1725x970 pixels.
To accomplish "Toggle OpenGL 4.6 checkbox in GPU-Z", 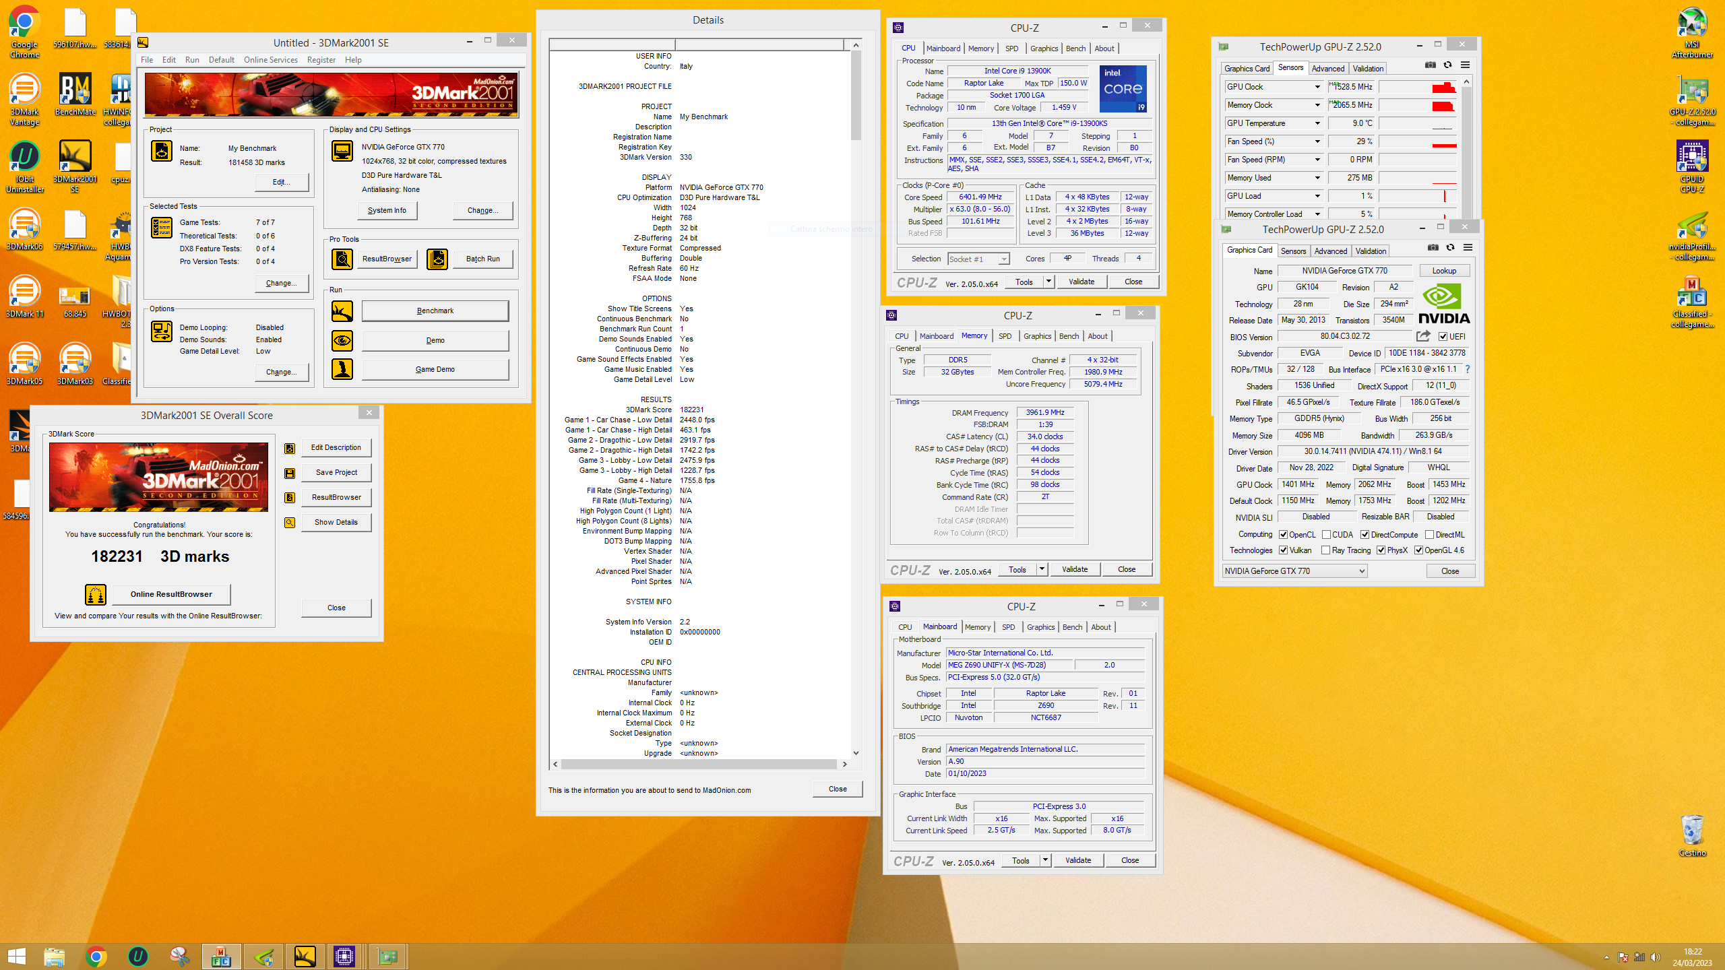I will (x=1418, y=550).
